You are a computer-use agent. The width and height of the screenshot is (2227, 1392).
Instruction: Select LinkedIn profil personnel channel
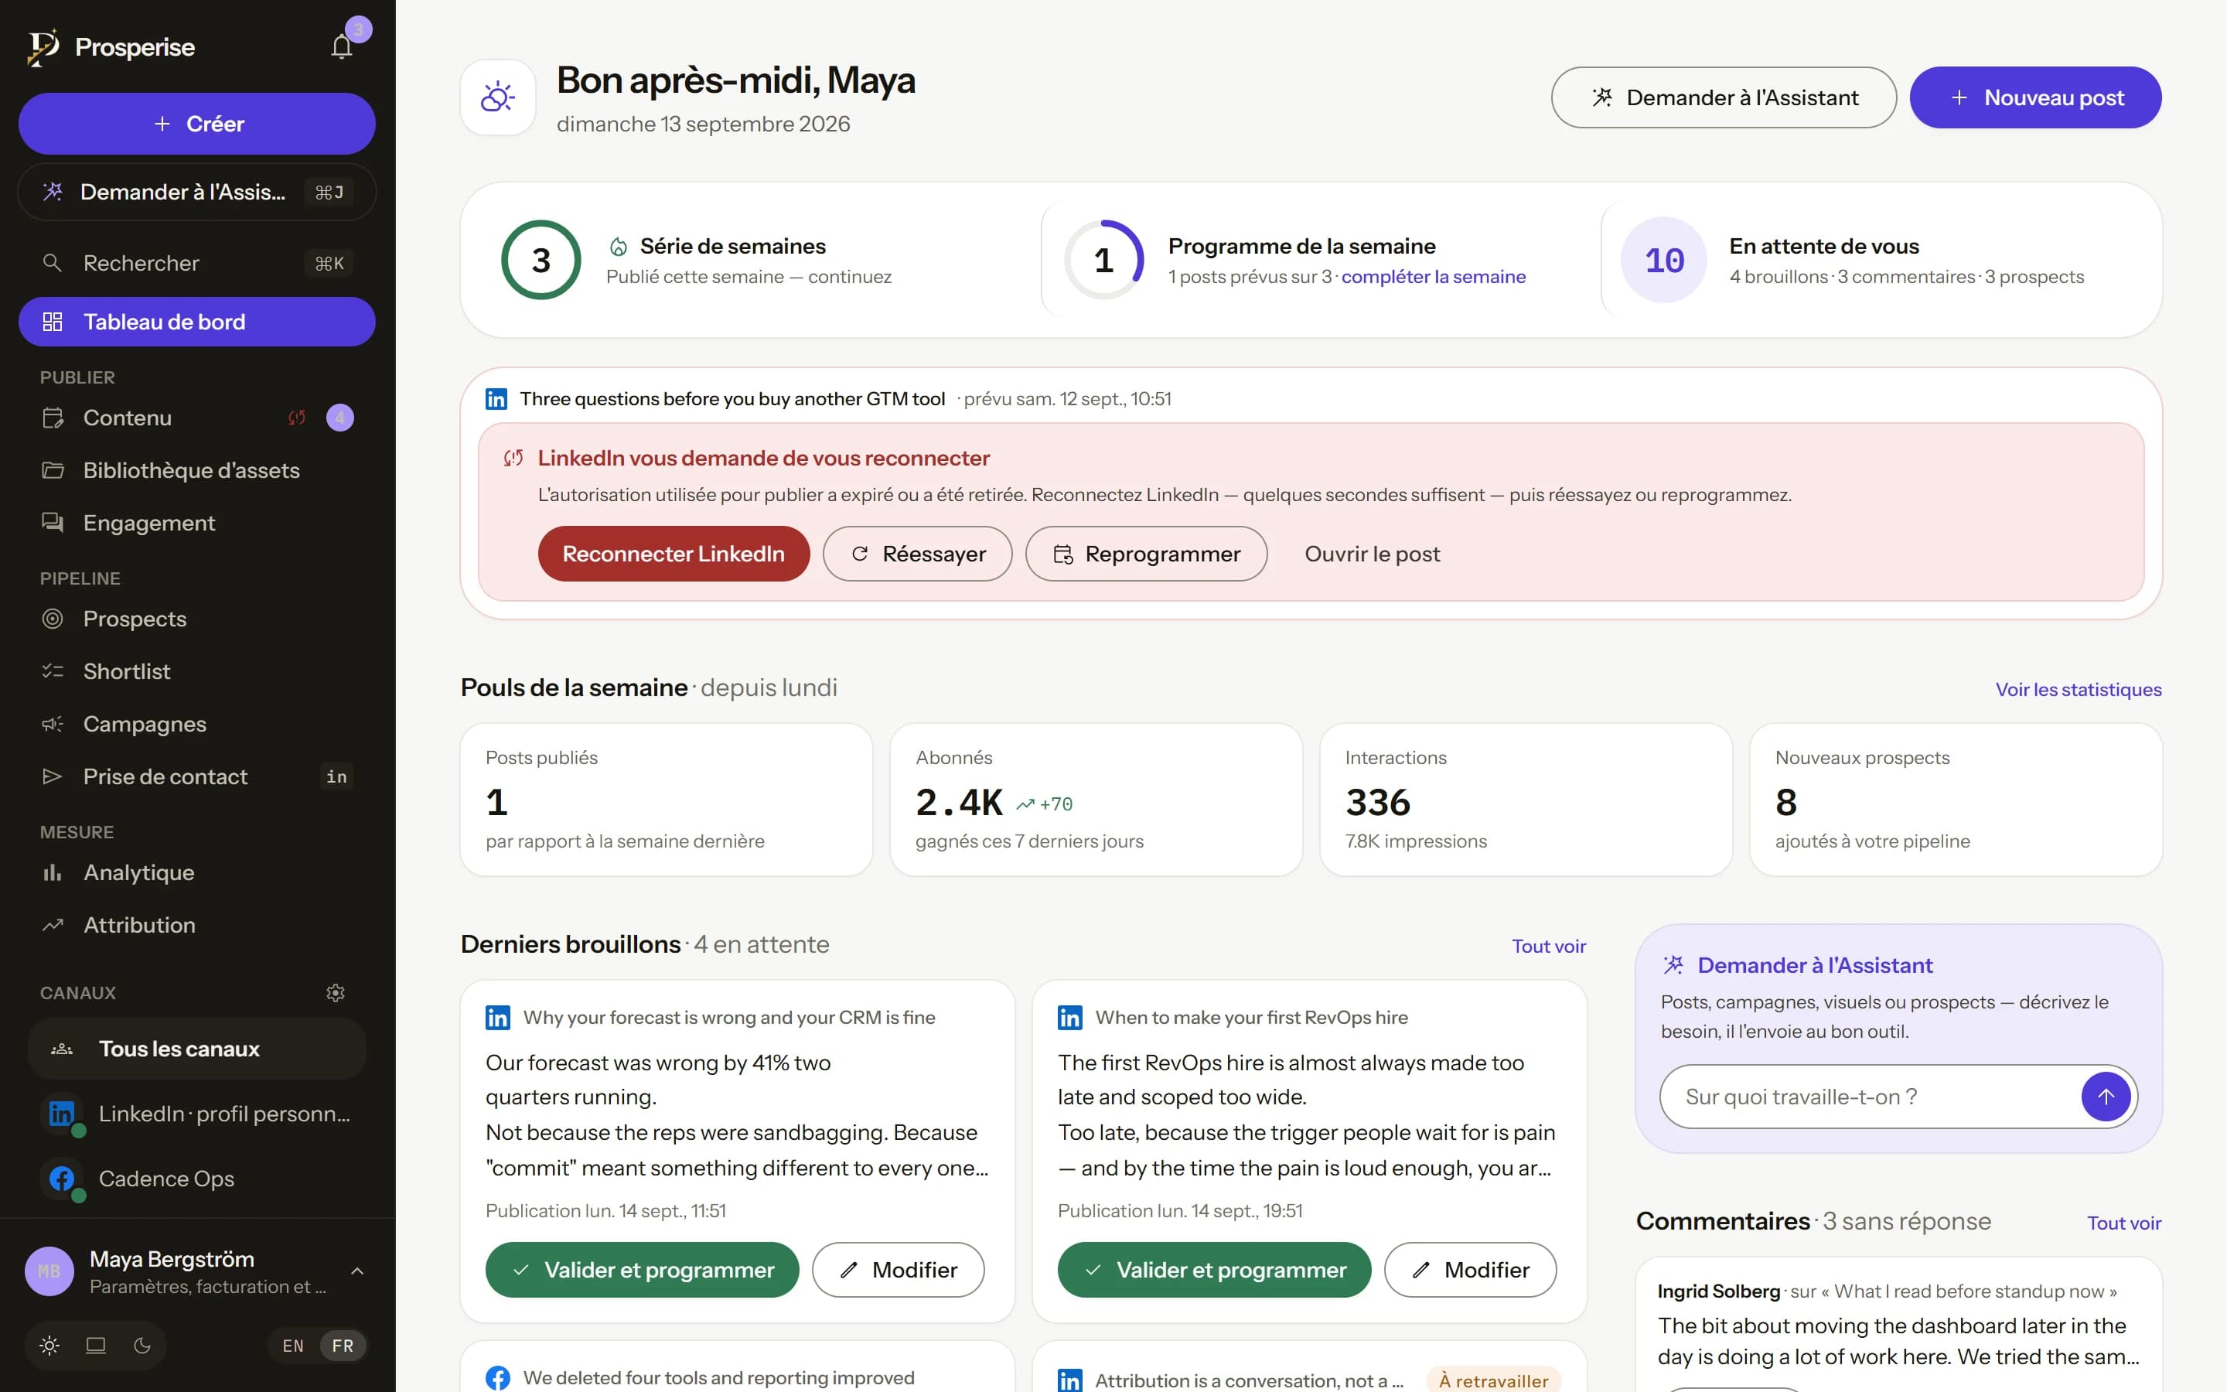click(197, 1114)
